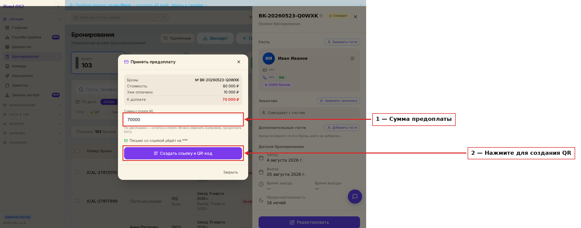
Task: Collapse the ОПЕРАЦИИ section
Action: [32, 19]
